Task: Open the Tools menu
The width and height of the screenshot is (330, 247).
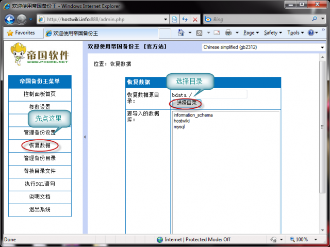Action: [x=295, y=33]
